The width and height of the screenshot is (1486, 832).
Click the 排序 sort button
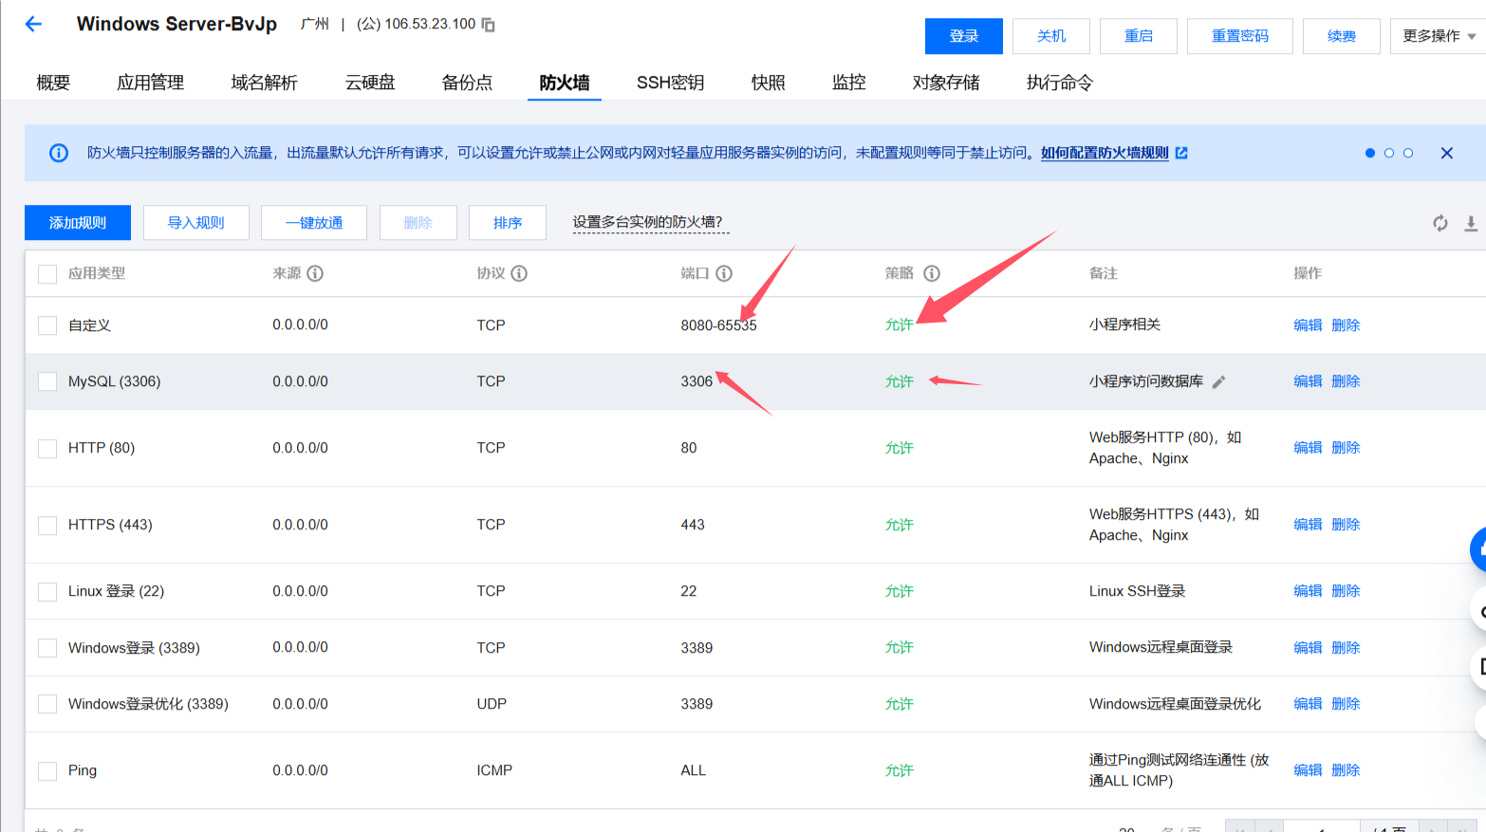click(508, 223)
